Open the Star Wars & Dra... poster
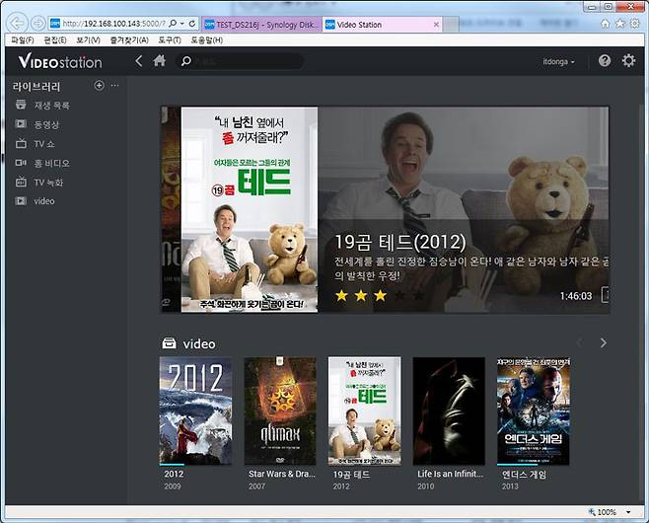The image size is (649, 523). click(280, 411)
